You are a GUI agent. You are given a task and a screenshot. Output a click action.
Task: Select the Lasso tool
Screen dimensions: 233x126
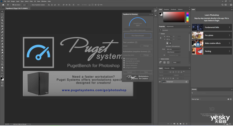[x=2, y=17]
